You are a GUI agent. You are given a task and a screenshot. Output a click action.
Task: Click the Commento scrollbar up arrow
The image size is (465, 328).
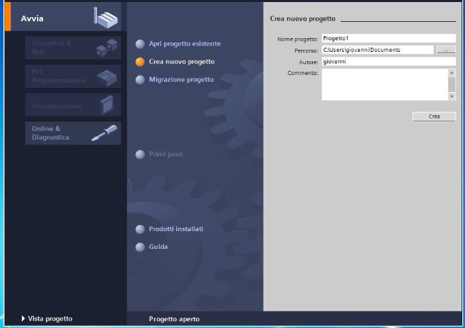click(451, 72)
